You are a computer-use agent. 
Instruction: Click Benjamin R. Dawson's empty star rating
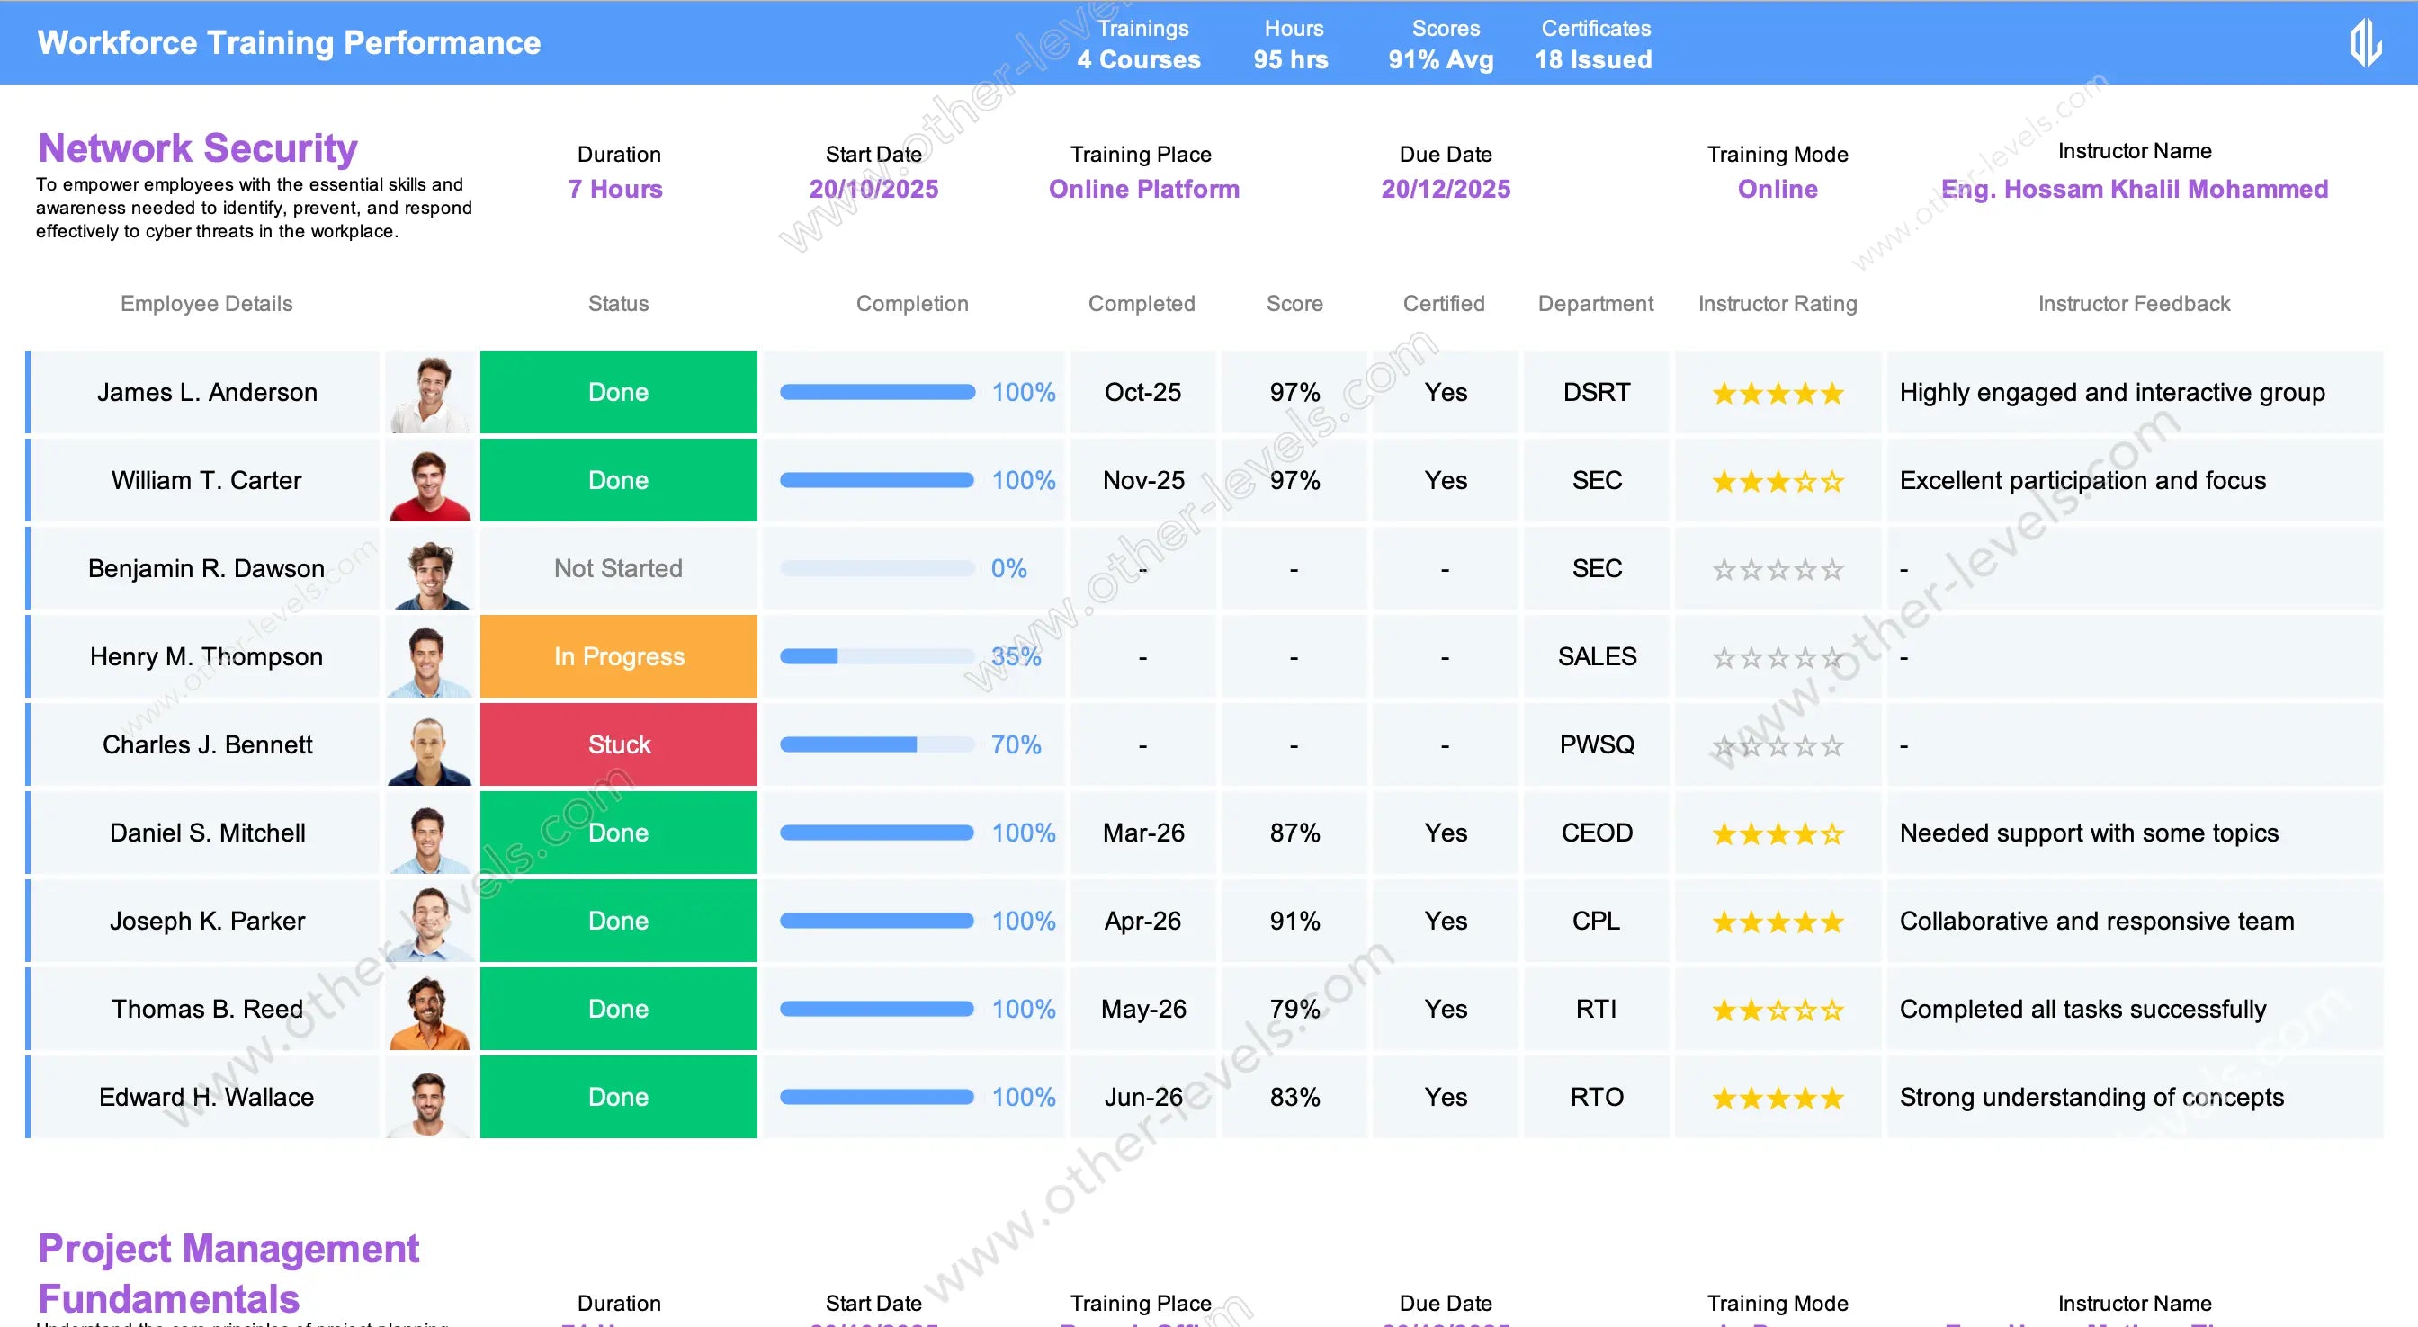(1777, 570)
